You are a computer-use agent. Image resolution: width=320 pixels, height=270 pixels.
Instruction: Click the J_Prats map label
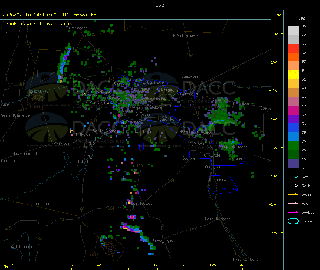(197, 144)
